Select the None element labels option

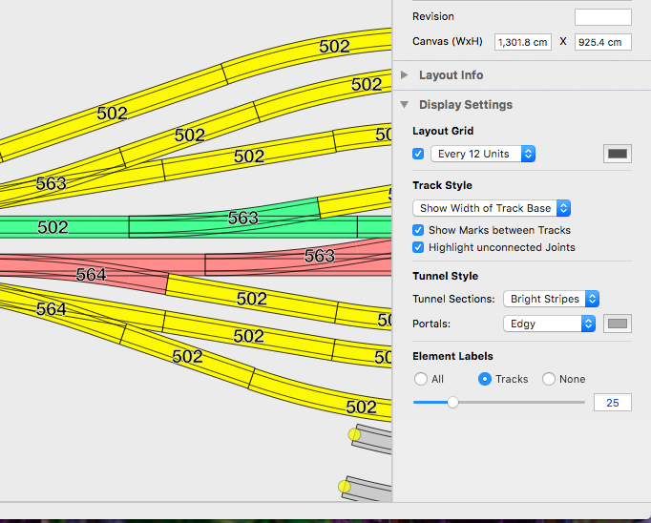coord(549,379)
